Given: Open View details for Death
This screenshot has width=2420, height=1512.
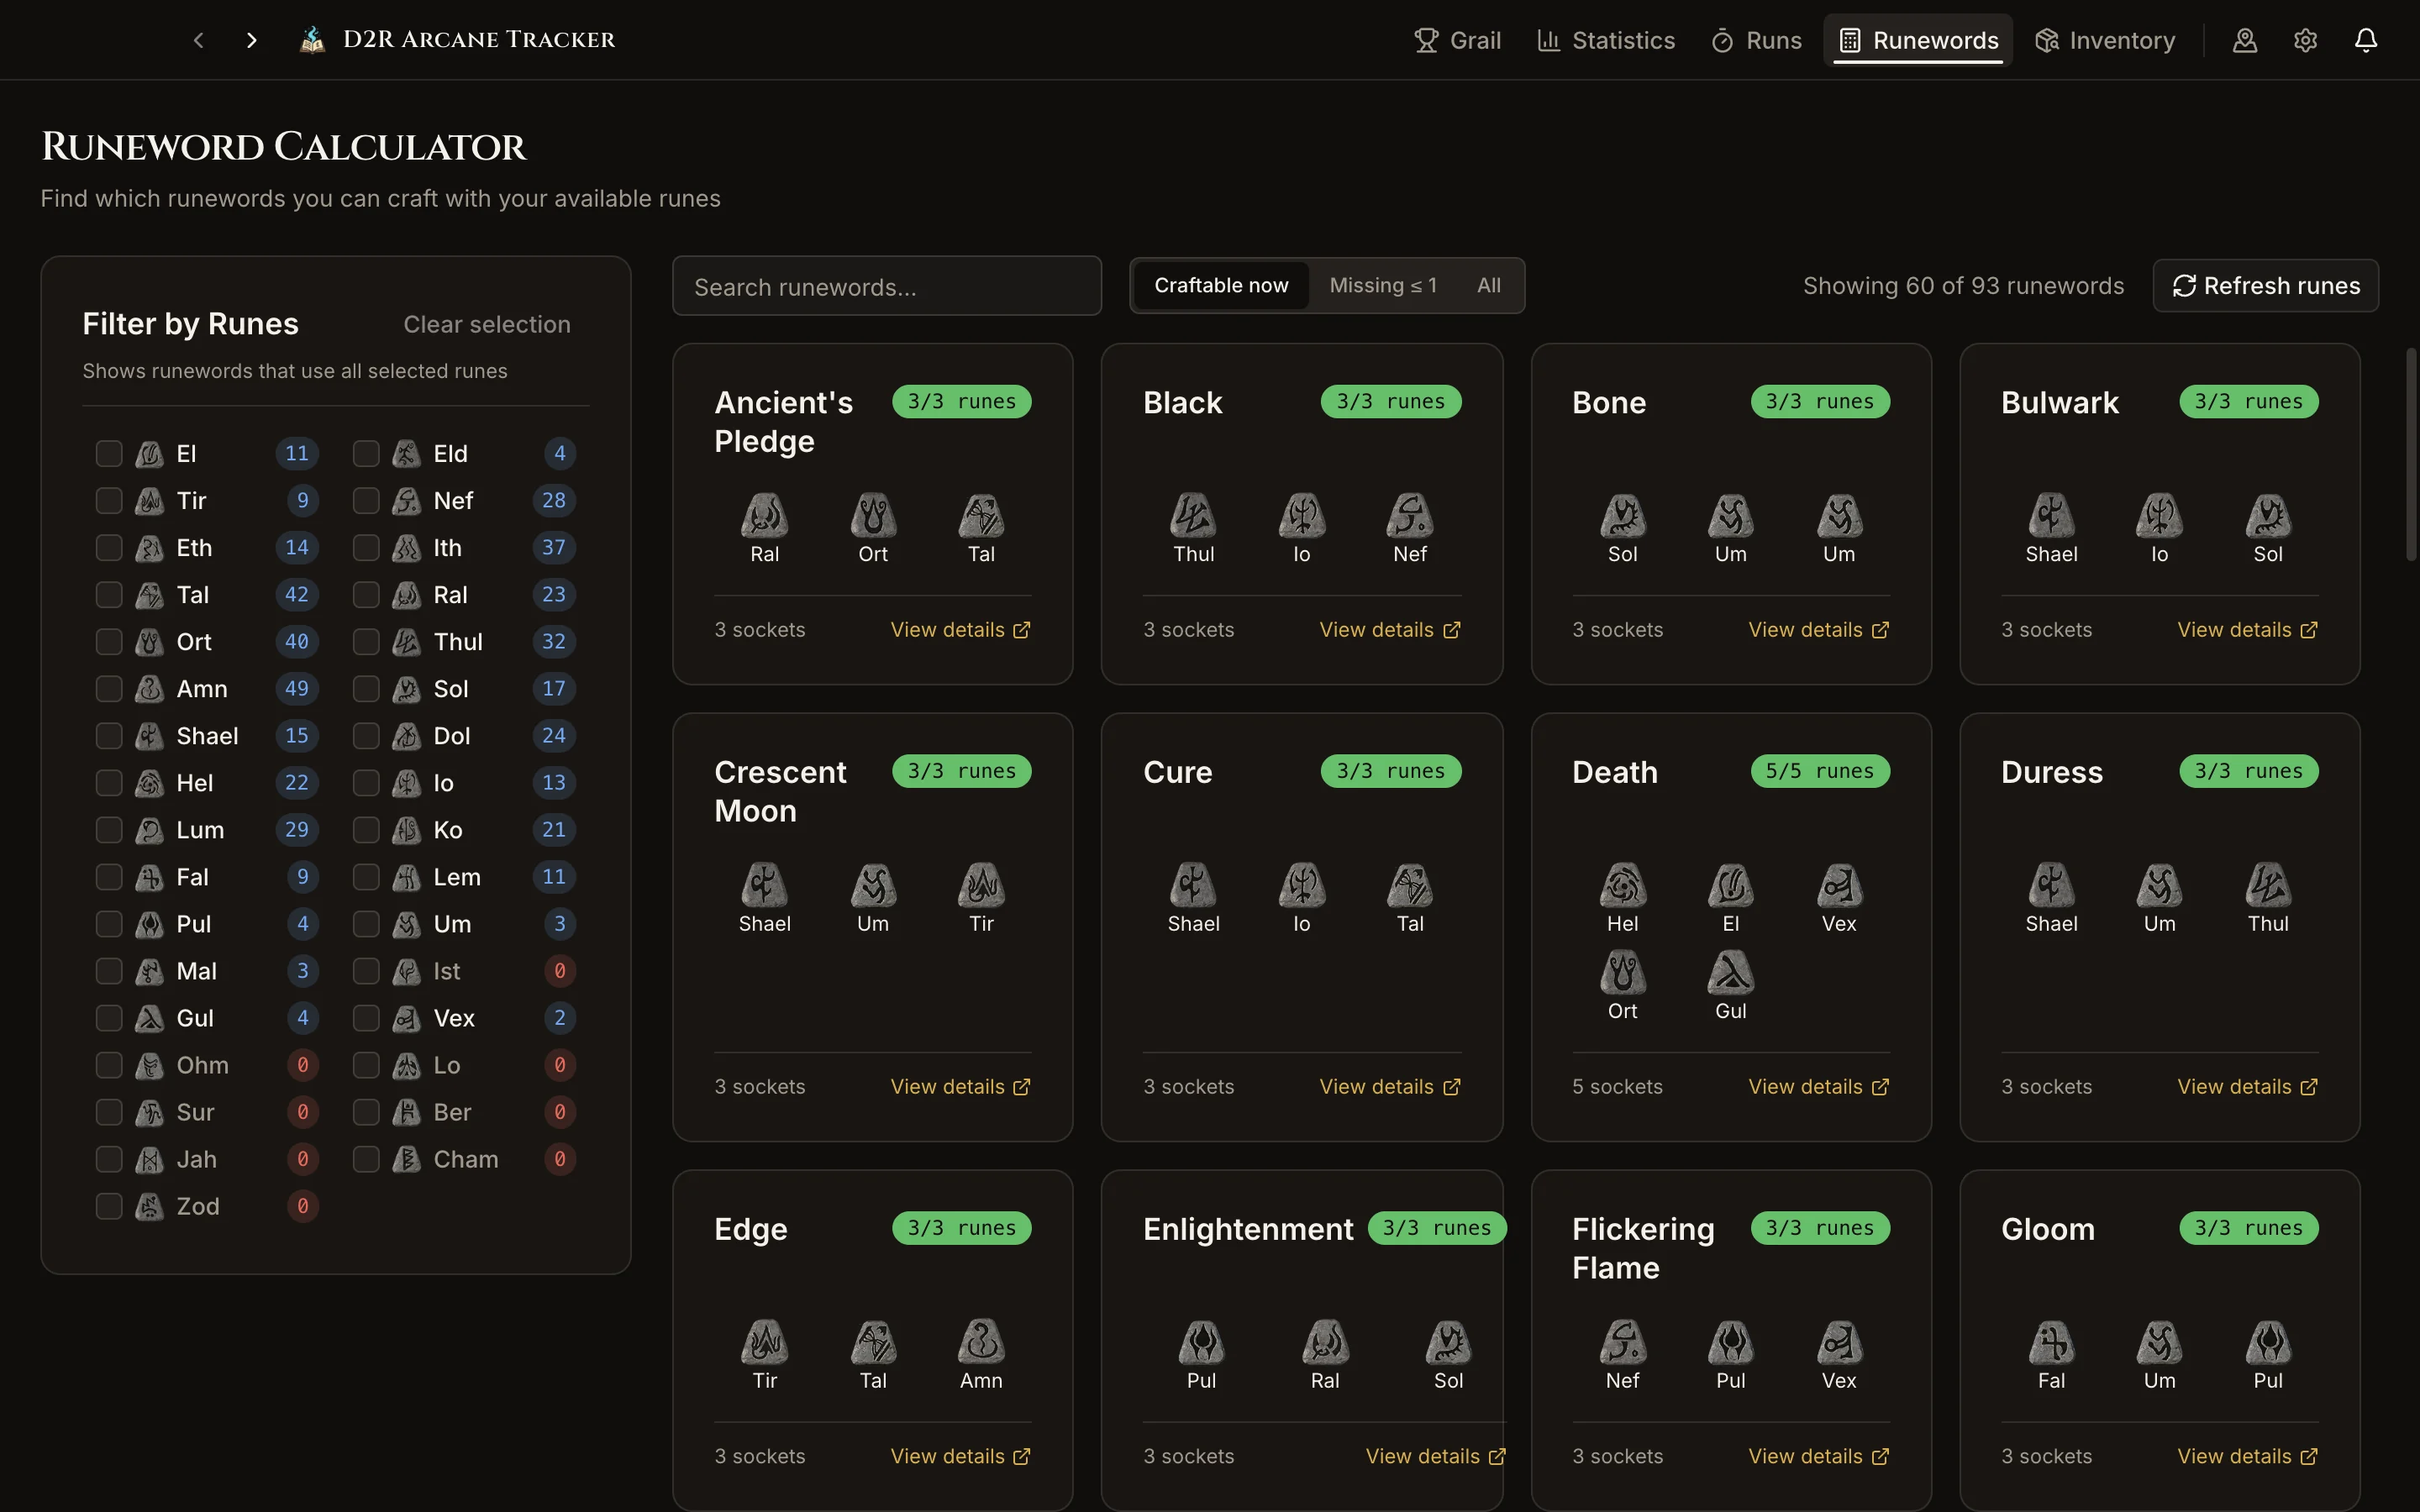Looking at the screenshot, I should 1818,1087.
